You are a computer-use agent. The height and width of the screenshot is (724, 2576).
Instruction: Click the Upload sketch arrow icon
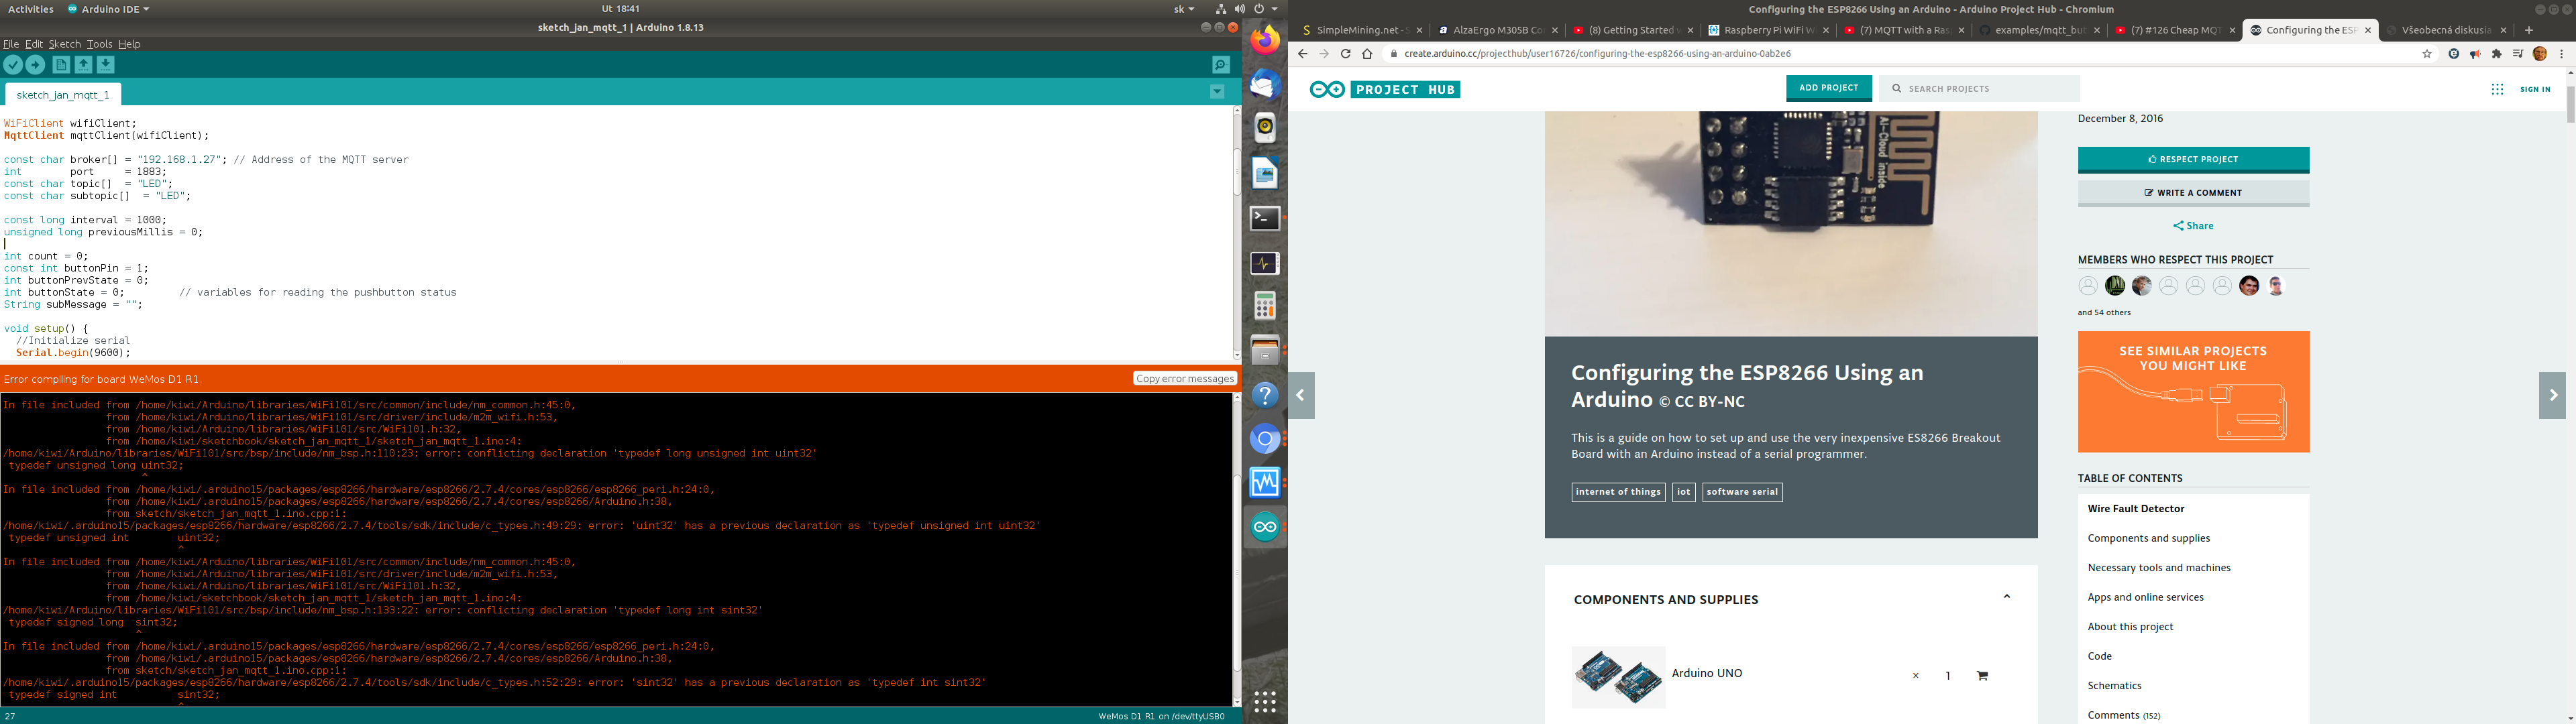[x=35, y=65]
